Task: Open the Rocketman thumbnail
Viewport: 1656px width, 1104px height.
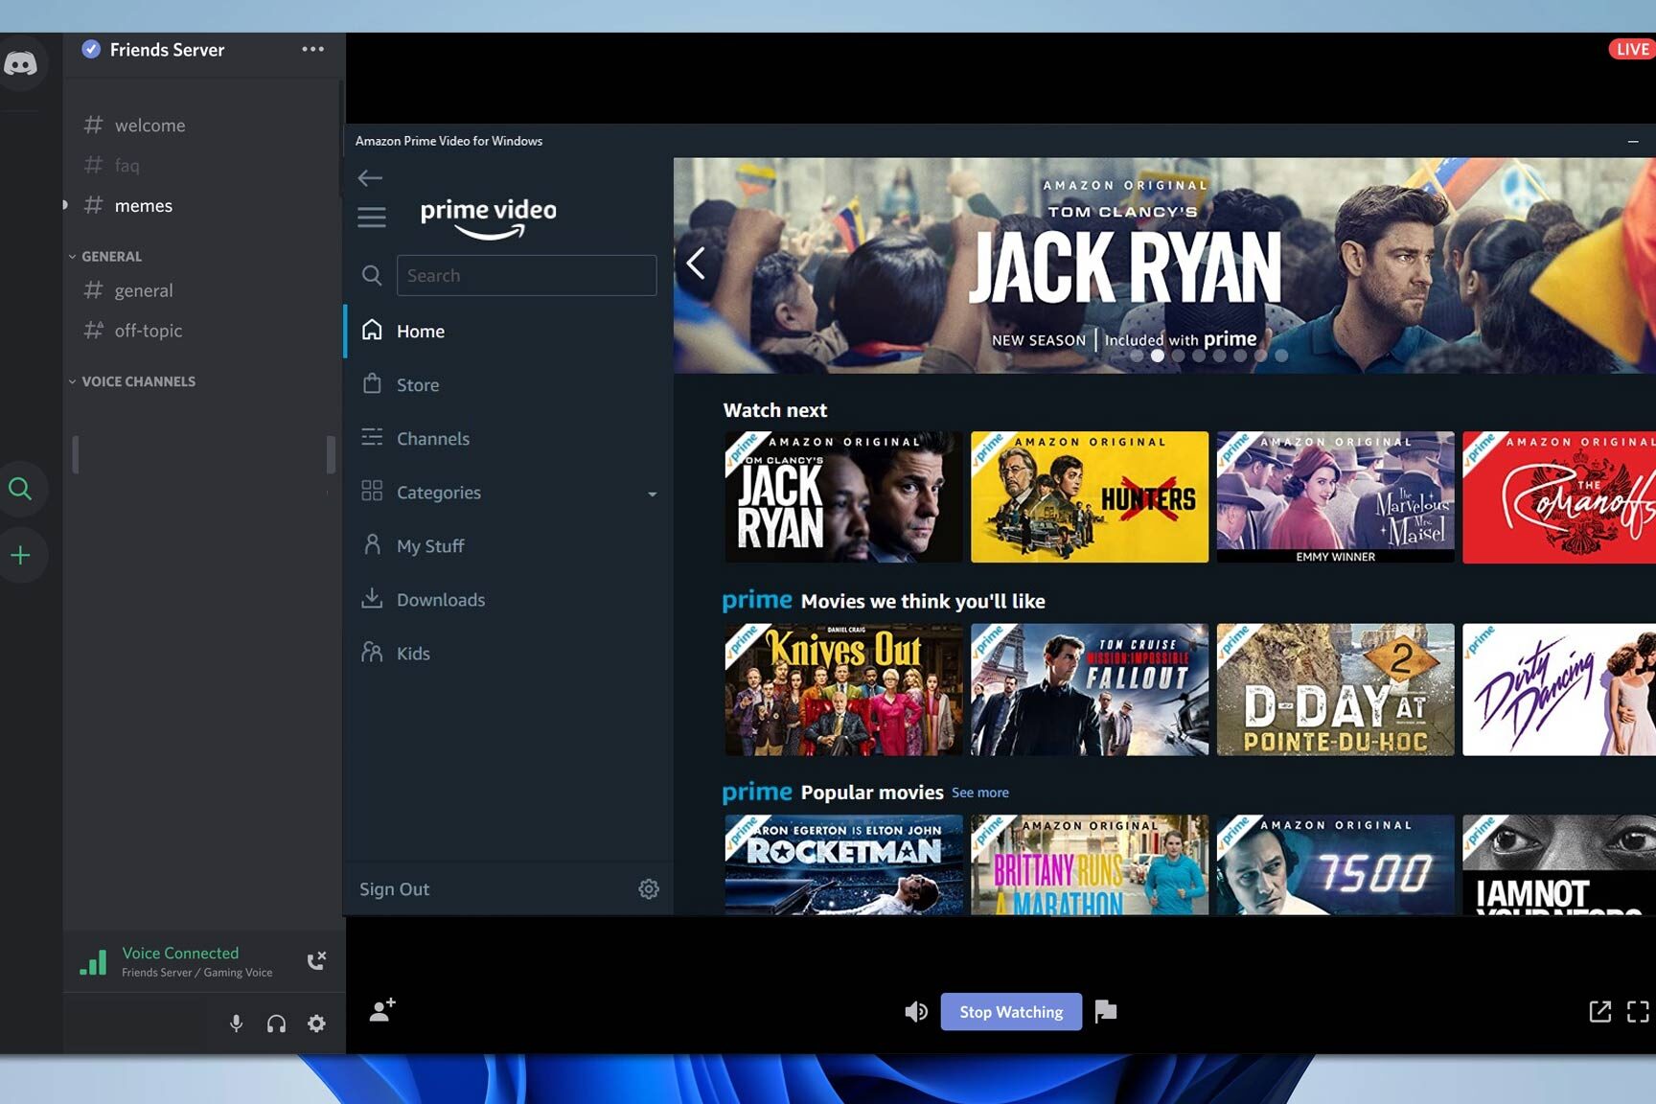Action: tap(843, 864)
